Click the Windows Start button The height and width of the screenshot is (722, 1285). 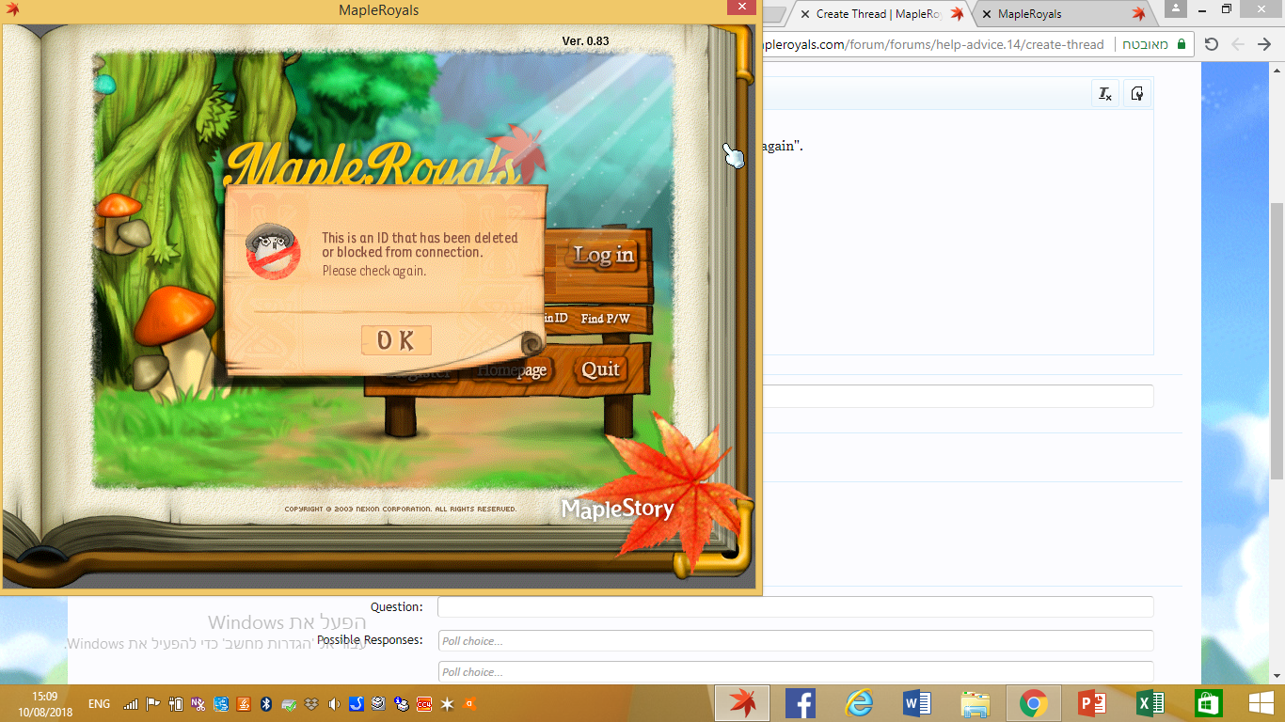1261,703
